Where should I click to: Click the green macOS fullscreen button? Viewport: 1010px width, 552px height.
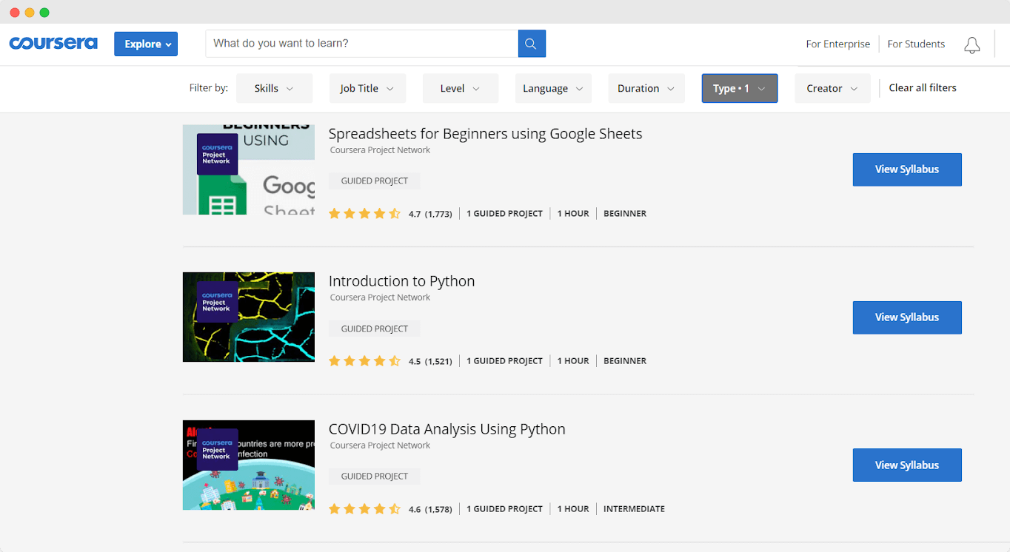point(44,13)
